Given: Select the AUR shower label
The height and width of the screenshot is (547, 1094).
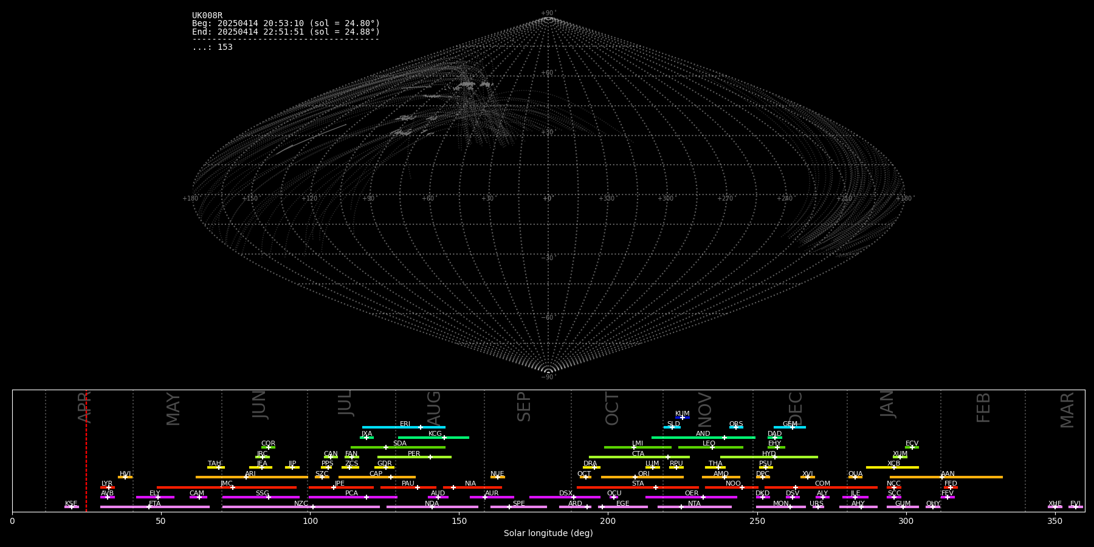Looking at the screenshot, I should 492,494.
